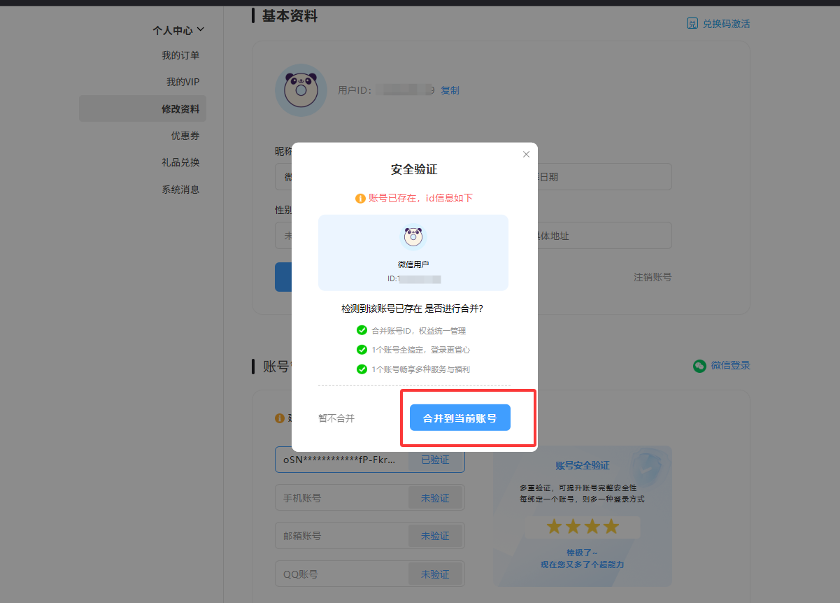Select 修改资料 sidebar item
840x603 pixels.
tap(180, 109)
